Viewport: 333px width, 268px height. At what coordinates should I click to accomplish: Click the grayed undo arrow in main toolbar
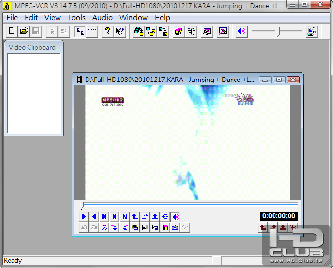pos(64,31)
